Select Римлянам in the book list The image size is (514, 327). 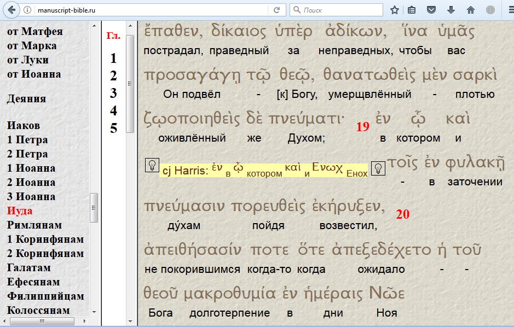click(x=34, y=225)
